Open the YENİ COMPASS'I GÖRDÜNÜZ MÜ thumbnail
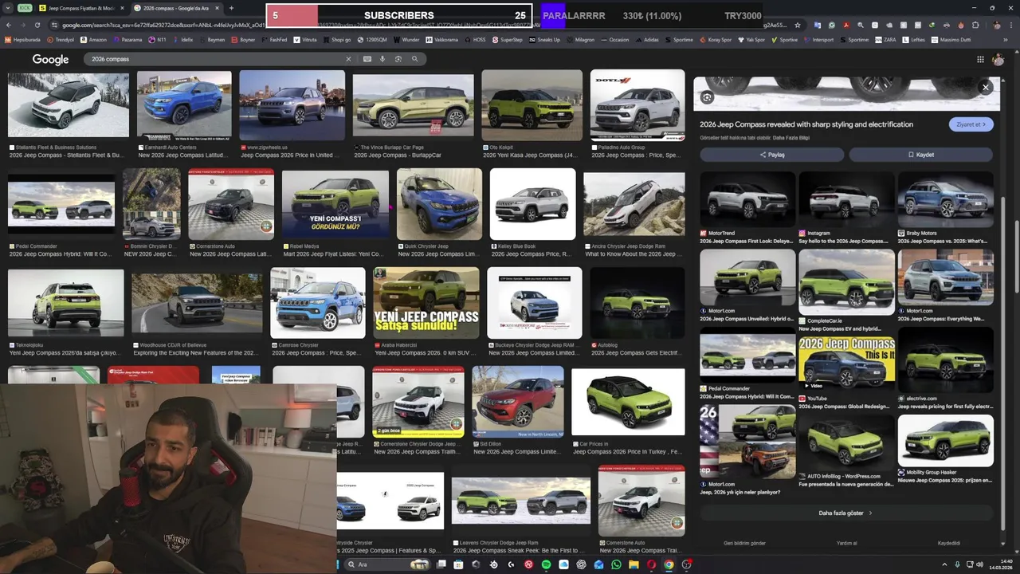The image size is (1020, 574). click(335, 204)
